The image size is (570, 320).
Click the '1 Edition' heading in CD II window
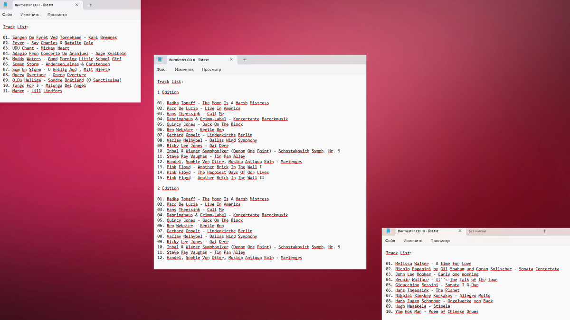point(168,92)
